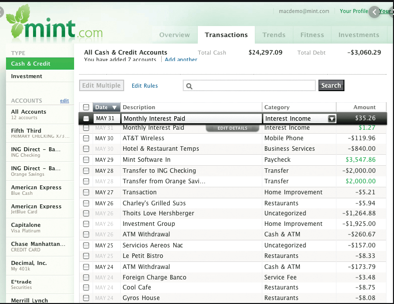Click the Business Services category cell

[289, 149]
